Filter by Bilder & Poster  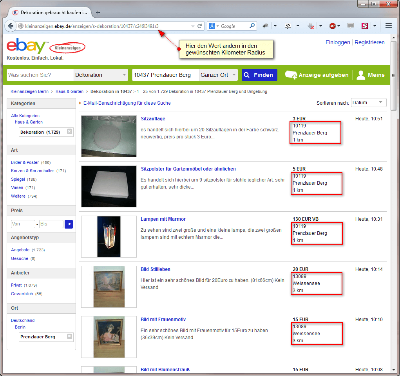pos(25,162)
